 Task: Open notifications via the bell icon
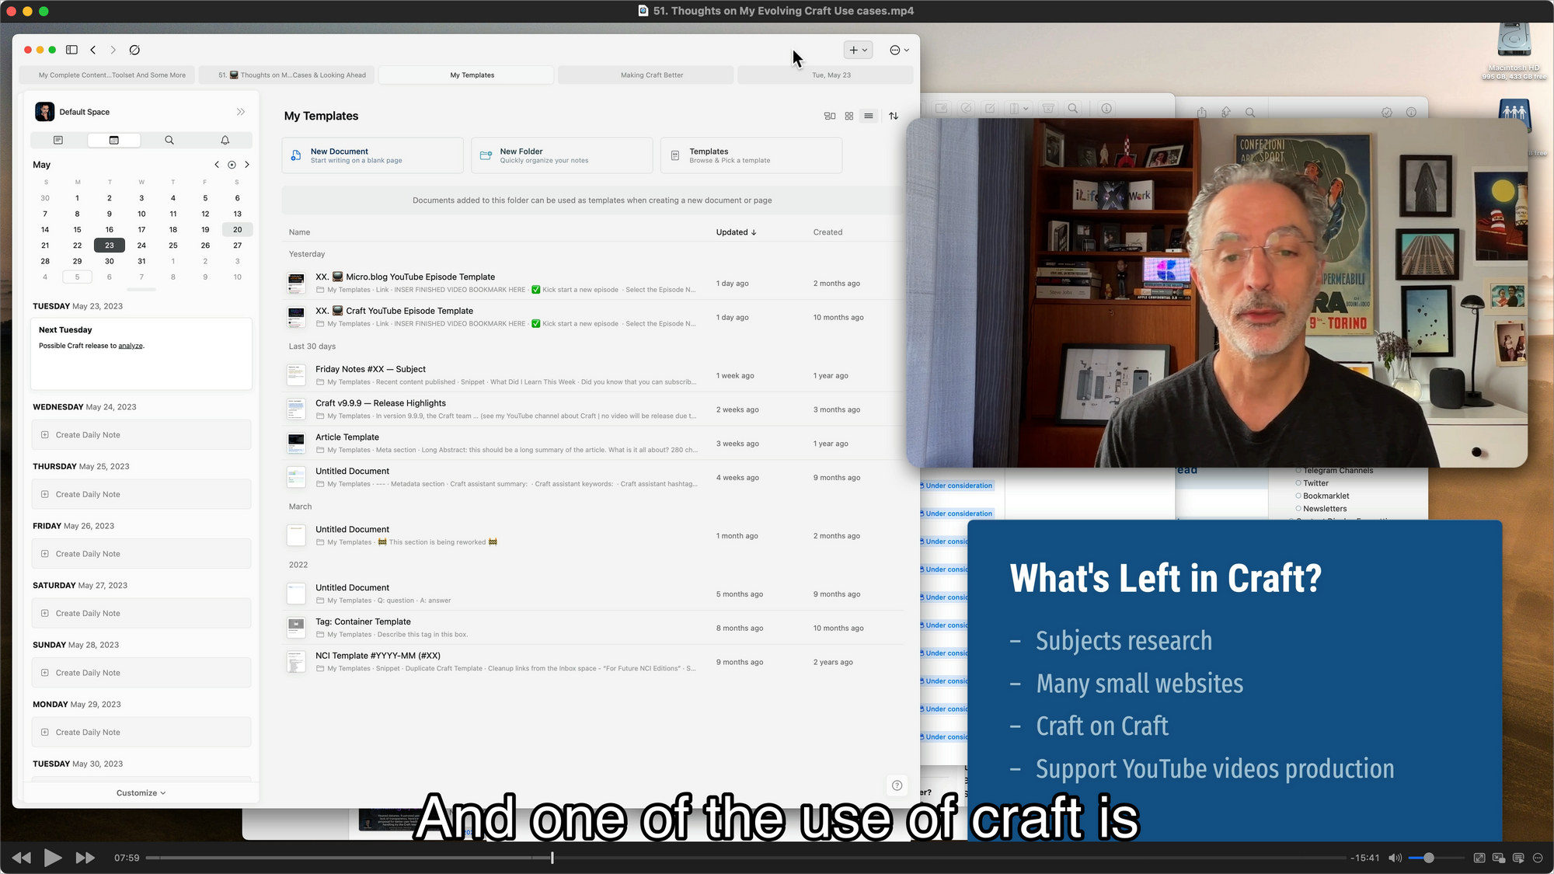point(225,140)
